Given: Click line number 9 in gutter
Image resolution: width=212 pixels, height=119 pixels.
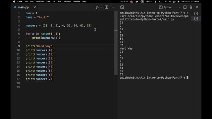Looking at the screenshot, I should coord(19,46).
